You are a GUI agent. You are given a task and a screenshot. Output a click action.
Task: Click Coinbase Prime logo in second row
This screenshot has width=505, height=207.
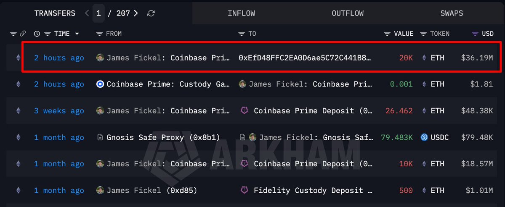100,84
